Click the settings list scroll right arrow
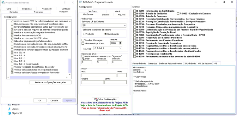 [x=67, y=77]
